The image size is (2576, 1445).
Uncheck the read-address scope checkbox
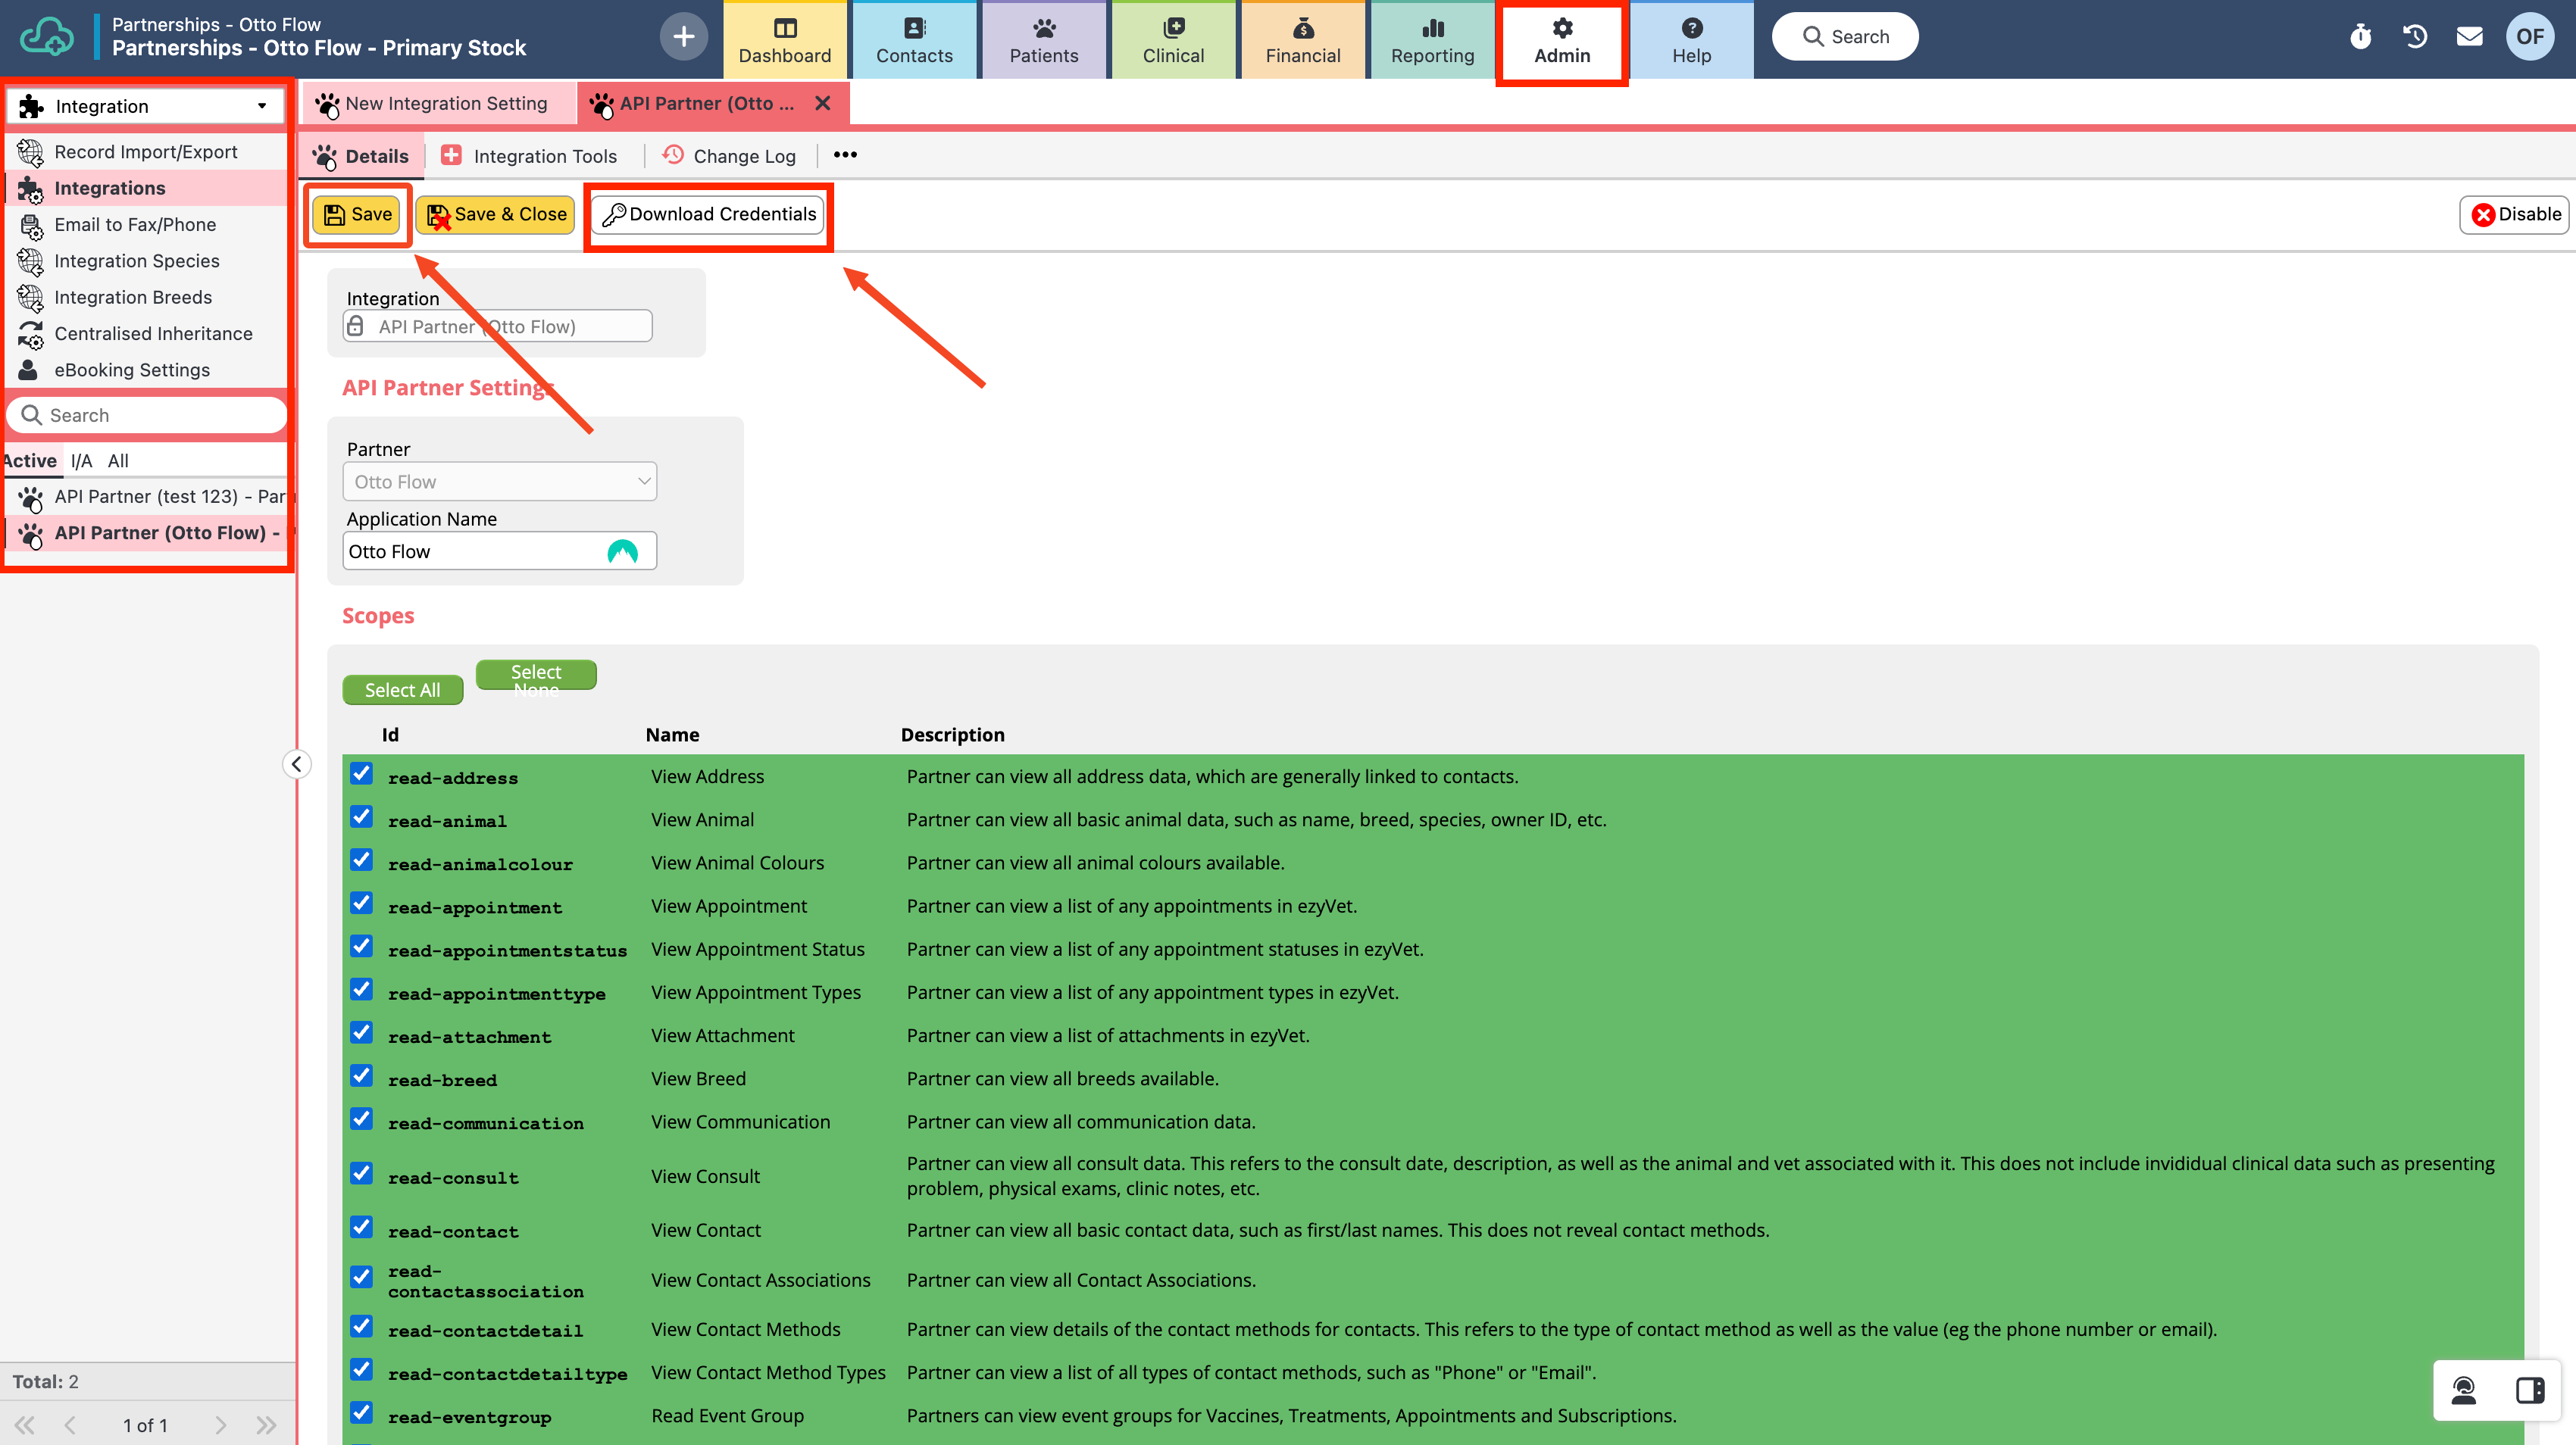coord(361,775)
